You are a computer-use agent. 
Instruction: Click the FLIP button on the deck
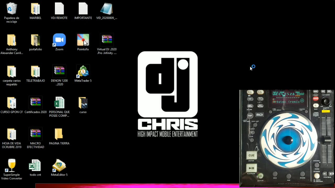click(250, 99)
